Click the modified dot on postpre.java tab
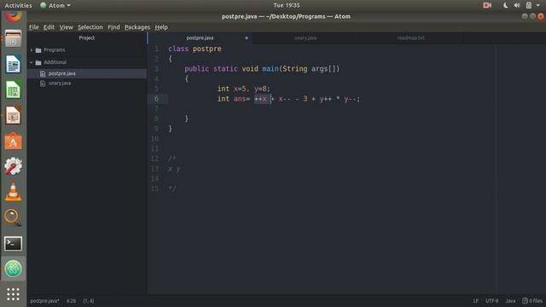 tap(247, 38)
